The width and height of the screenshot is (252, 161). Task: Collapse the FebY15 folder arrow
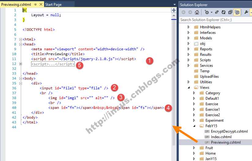pos(194,126)
